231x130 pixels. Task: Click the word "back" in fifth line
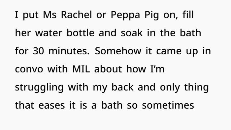click(x=122, y=87)
